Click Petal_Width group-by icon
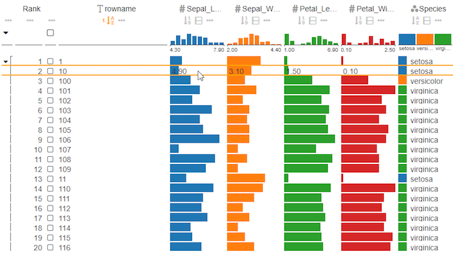Viewport: 453px width, 258px height. [370, 21]
